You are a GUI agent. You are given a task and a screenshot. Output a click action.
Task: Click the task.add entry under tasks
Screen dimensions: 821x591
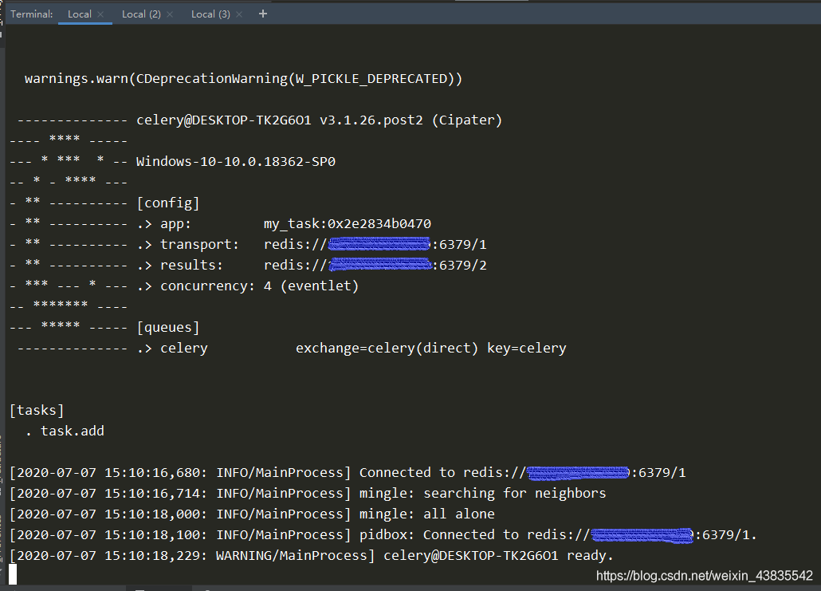click(x=72, y=431)
